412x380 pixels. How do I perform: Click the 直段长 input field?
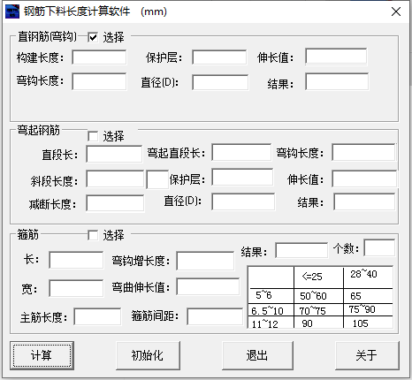(114, 154)
